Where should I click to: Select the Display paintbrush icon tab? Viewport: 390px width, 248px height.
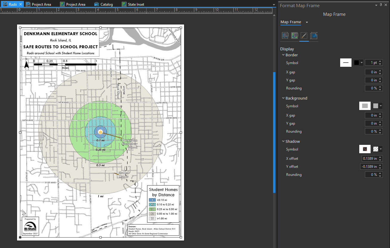click(x=304, y=36)
